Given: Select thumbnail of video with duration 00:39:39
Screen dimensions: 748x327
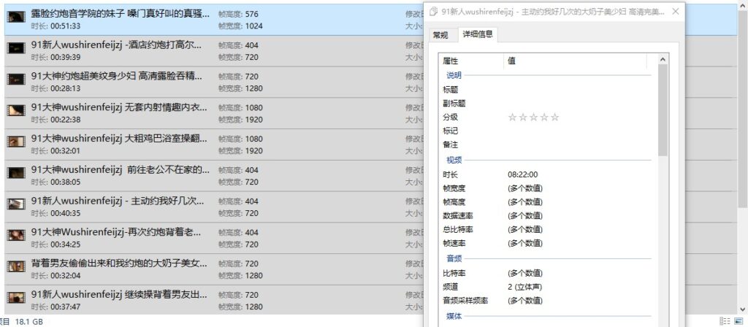Looking at the screenshot, I should (x=16, y=47).
